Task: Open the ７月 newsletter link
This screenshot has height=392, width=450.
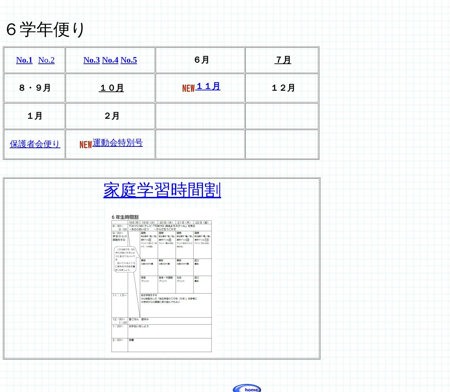Action: pos(283,60)
